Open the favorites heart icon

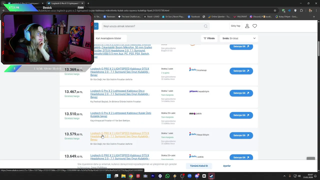255,26
